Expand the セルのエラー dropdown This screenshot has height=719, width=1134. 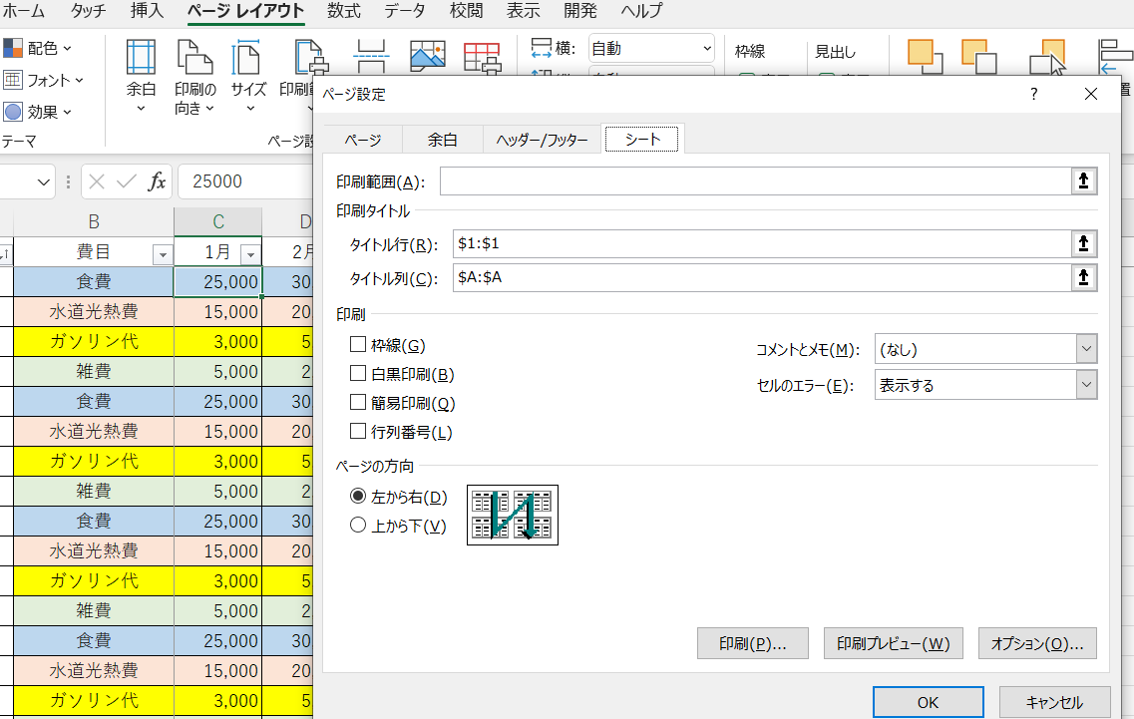click(1086, 385)
